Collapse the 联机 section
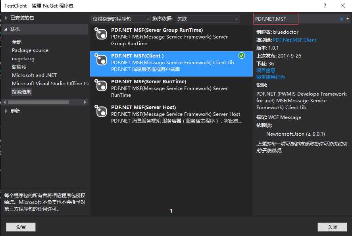The height and width of the screenshot is (236, 352). tap(6, 29)
